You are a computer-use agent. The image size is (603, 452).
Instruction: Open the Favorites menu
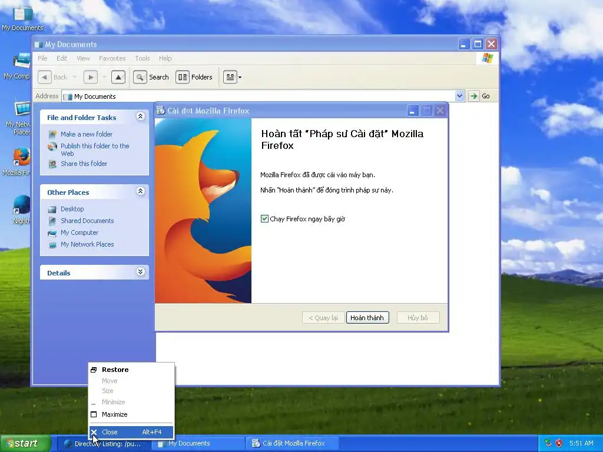112,58
